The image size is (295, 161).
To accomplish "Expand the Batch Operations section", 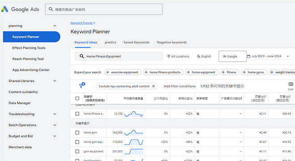I will pos(55,125).
